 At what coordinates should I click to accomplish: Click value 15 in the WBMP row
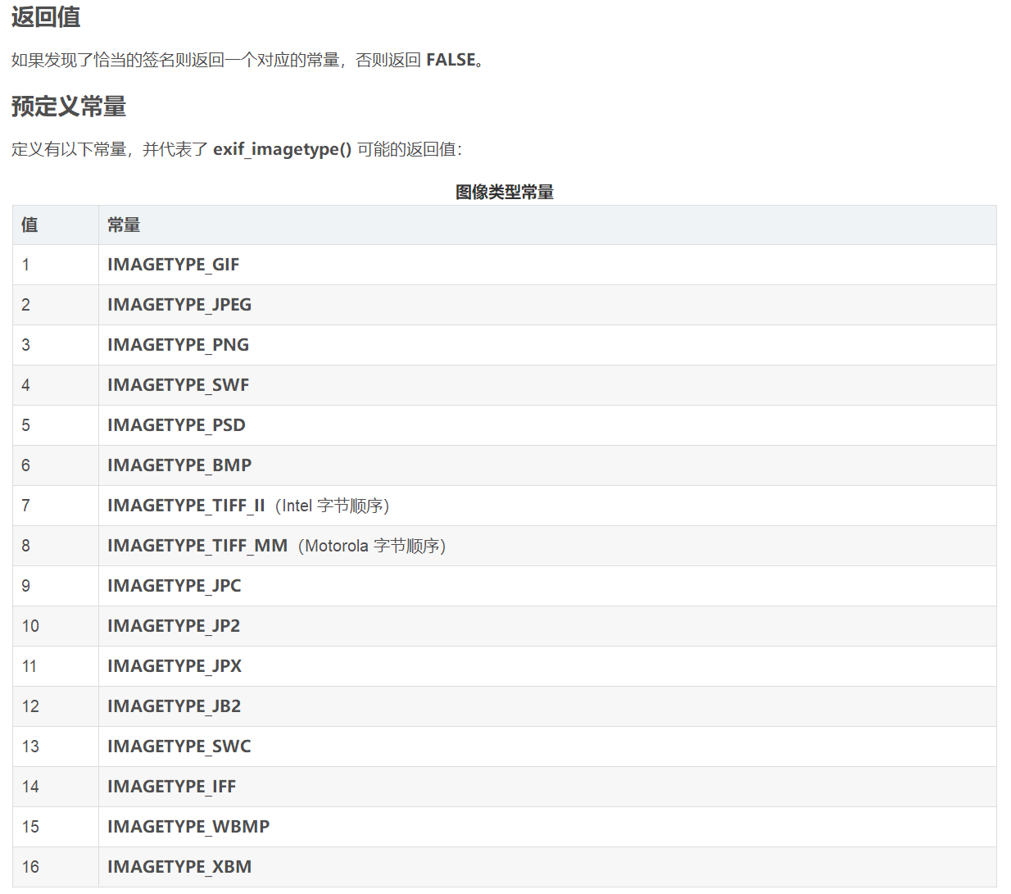(x=30, y=827)
